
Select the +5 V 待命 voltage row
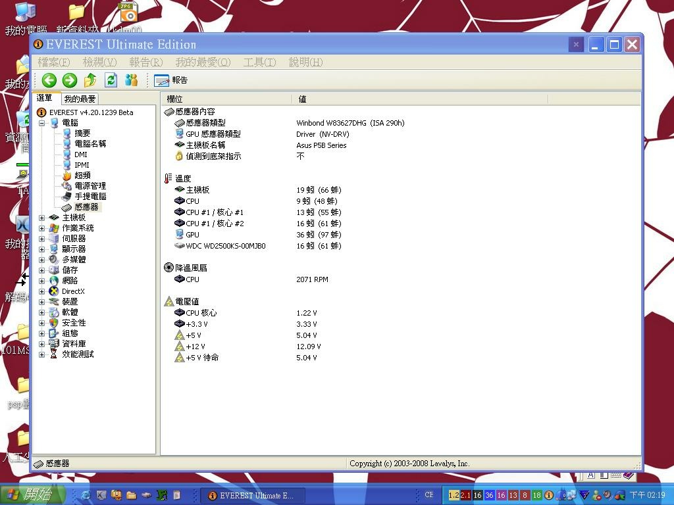(246, 358)
